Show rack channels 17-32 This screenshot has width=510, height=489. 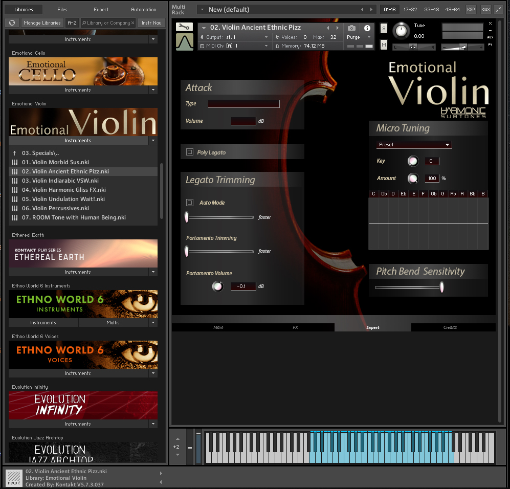(410, 9)
